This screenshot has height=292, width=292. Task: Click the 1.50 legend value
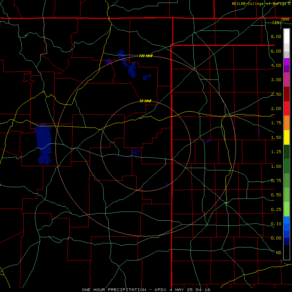point(276,138)
